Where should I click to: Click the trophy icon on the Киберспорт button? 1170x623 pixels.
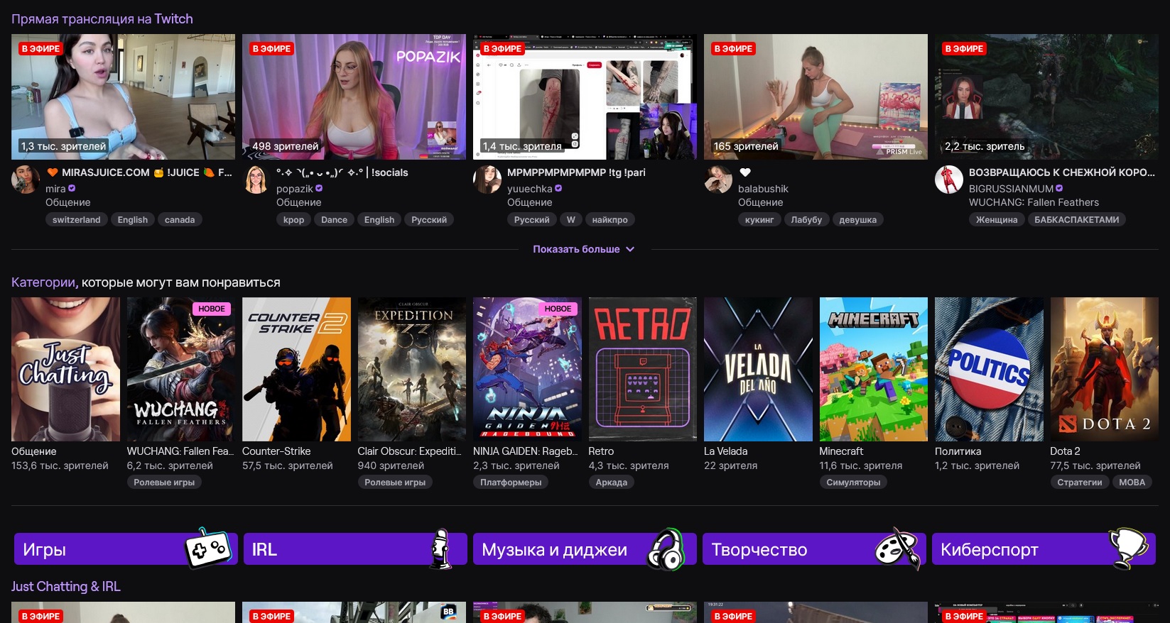(x=1128, y=548)
